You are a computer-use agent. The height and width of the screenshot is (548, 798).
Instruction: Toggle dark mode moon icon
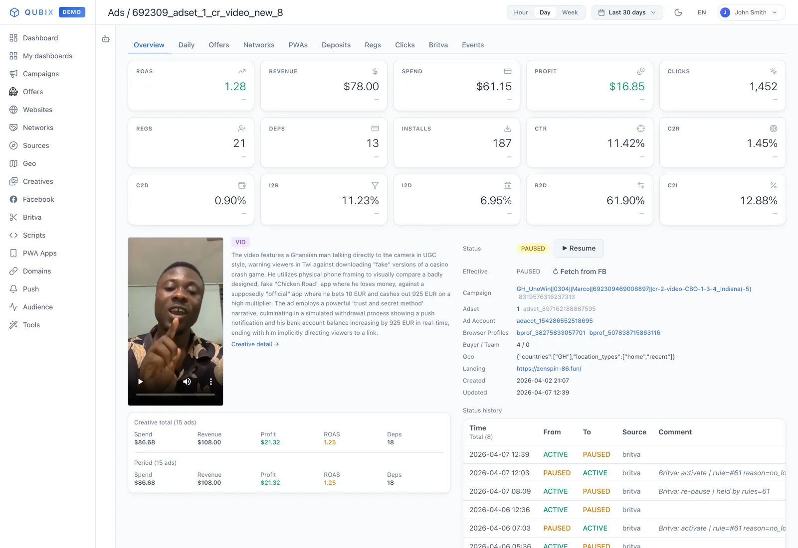[678, 12]
